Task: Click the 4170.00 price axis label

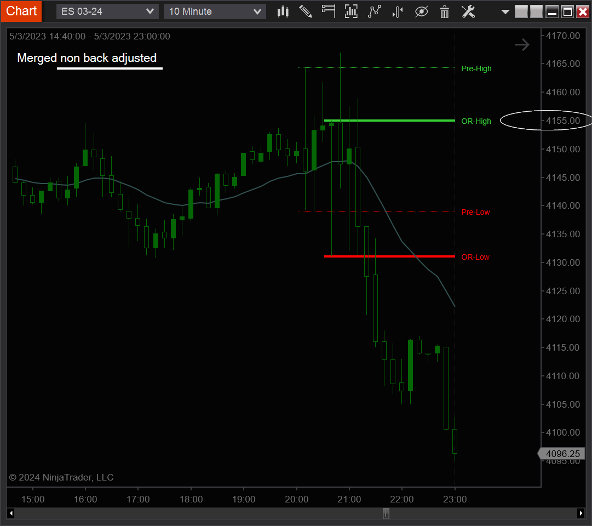Action: click(562, 36)
